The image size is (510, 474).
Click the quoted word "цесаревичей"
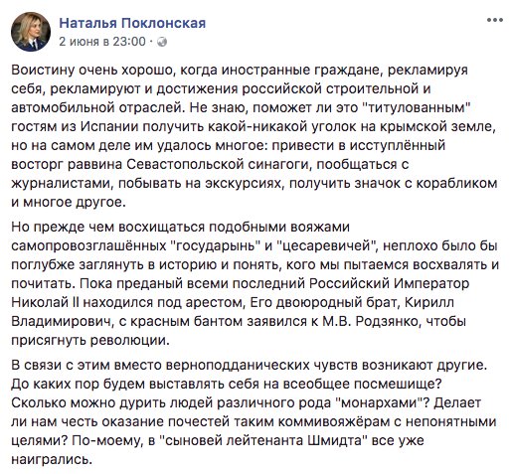pyautogui.click(x=328, y=246)
